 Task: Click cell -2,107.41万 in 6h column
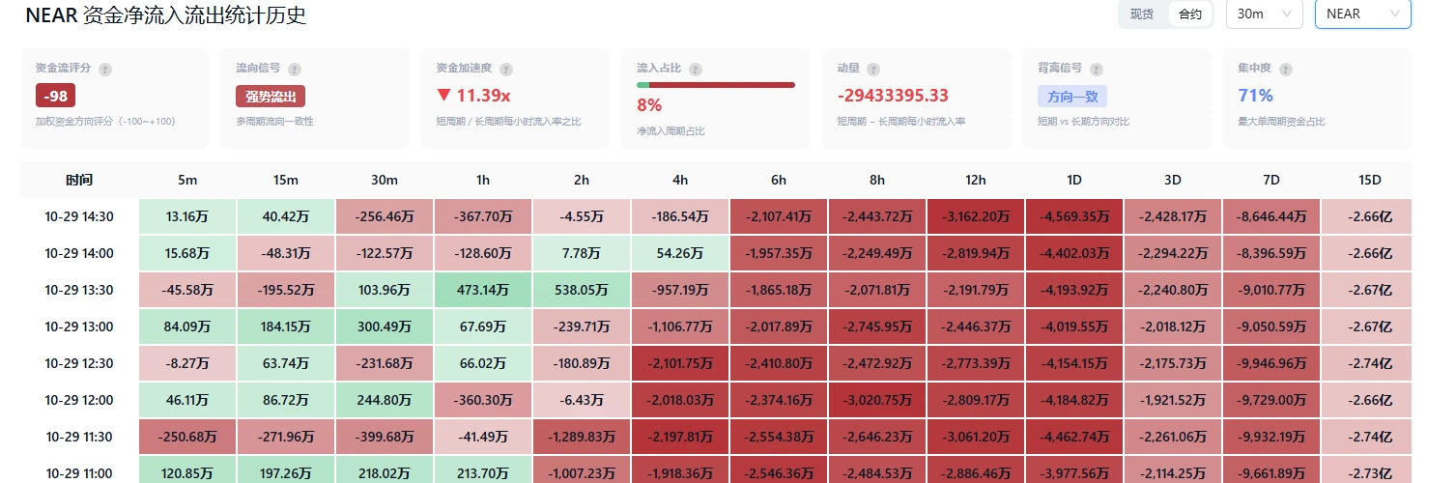tap(780, 216)
